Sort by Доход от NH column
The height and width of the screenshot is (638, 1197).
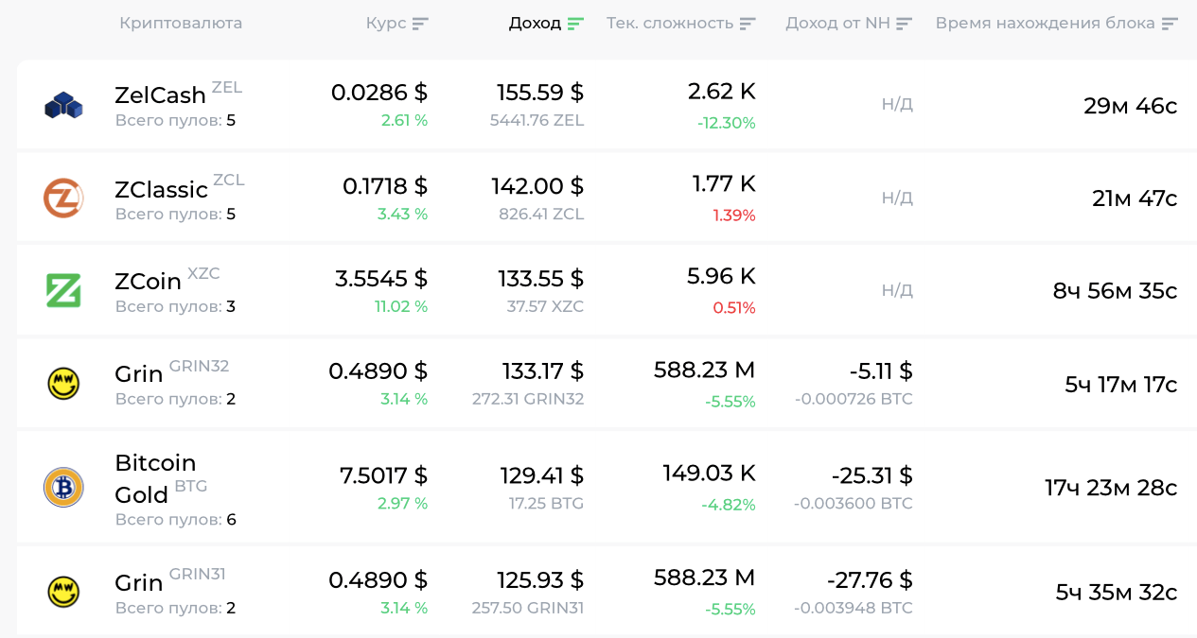click(904, 24)
